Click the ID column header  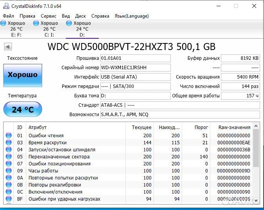pos(20,127)
